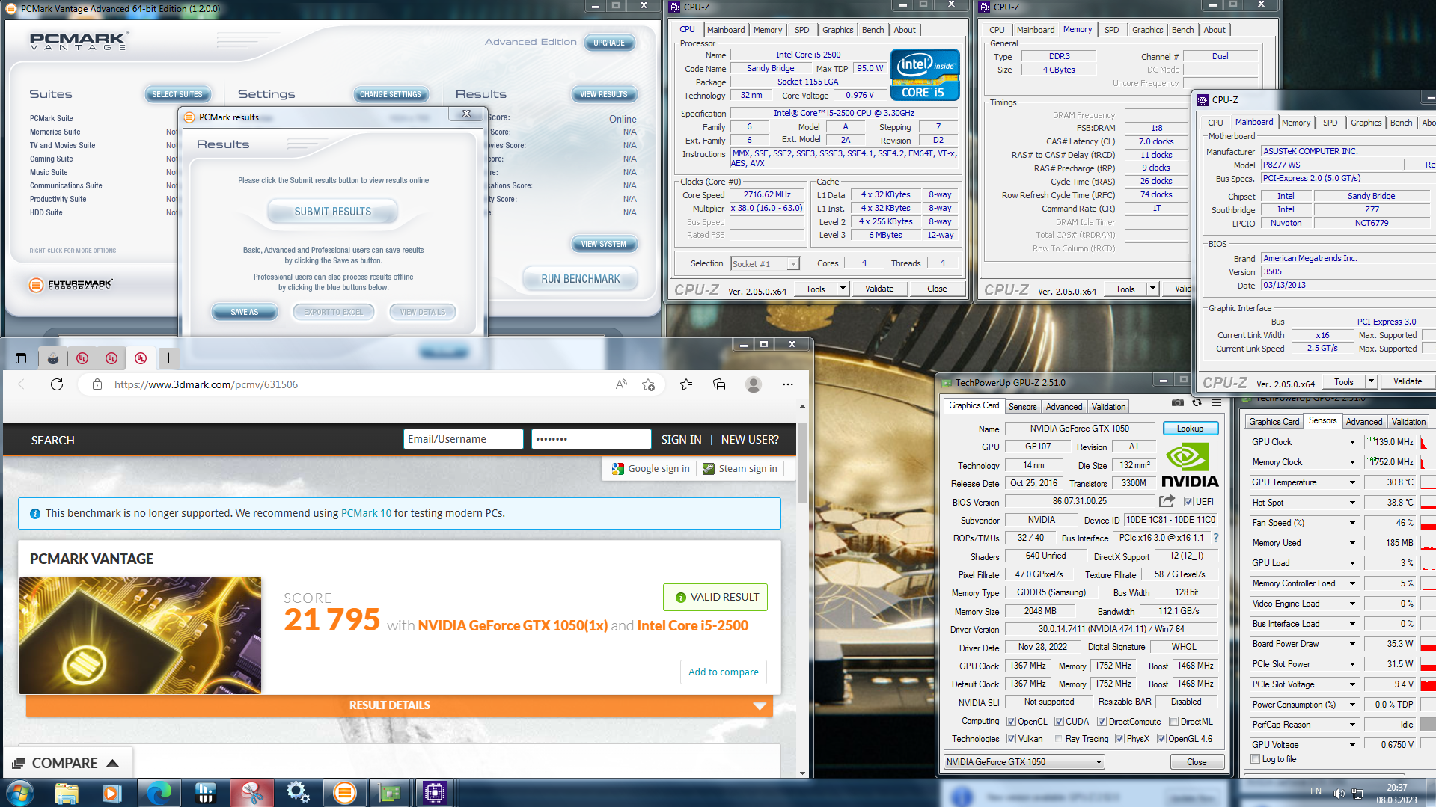Click the Read aloud icon in address bar
Screen dimensions: 1436x807
[x=621, y=384]
